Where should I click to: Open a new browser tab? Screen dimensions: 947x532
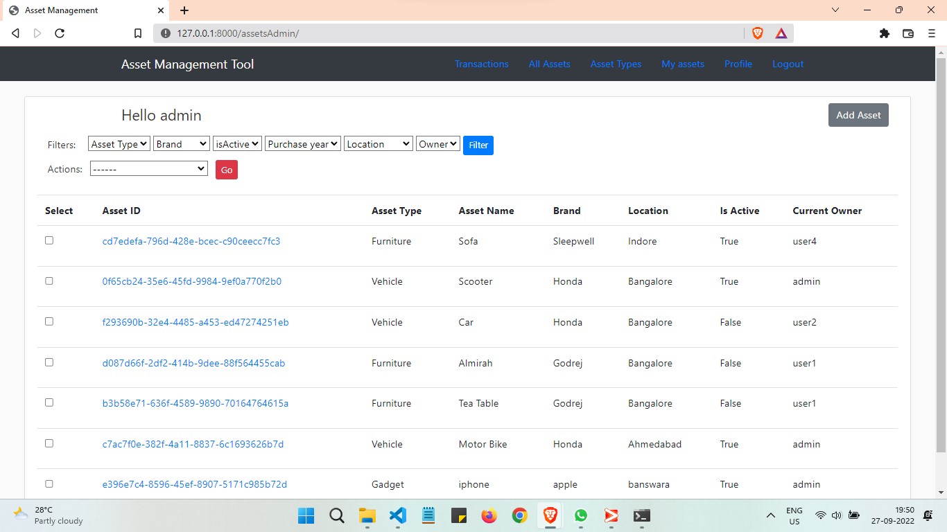click(x=184, y=10)
